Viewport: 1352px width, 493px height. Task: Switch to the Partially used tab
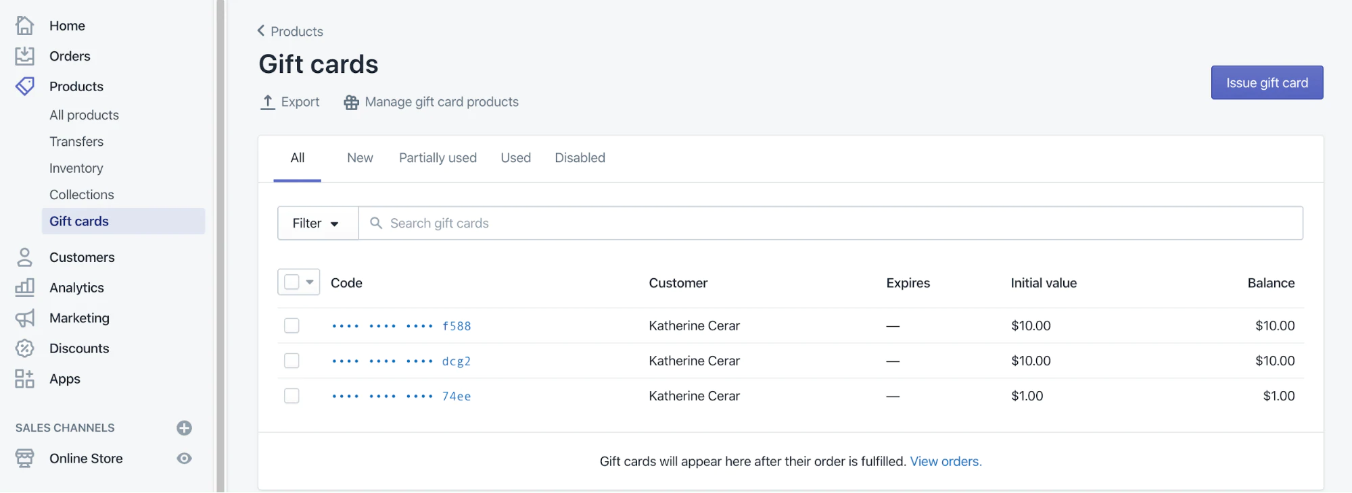coord(438,158)
